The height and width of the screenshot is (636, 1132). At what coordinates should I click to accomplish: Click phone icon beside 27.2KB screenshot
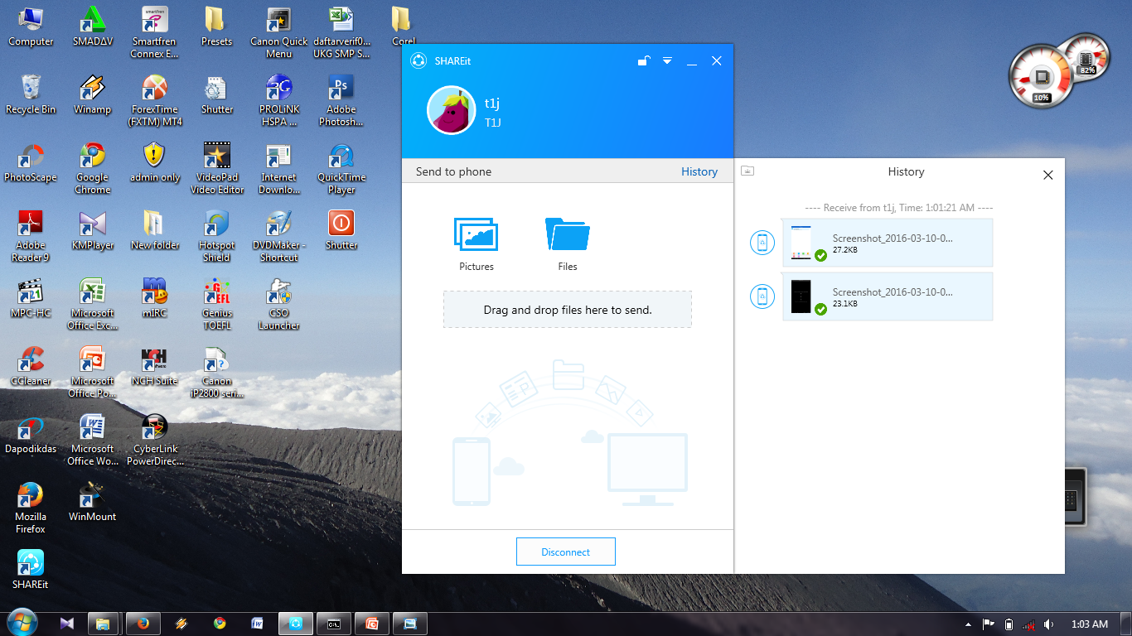(762, 243)
